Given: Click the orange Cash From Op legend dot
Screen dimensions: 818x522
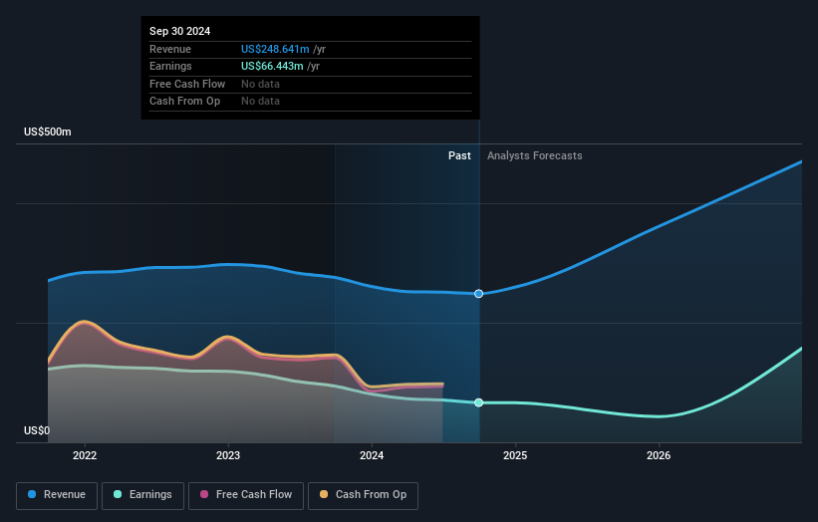Looking at the screenshot, I should [x=324, y=494].
